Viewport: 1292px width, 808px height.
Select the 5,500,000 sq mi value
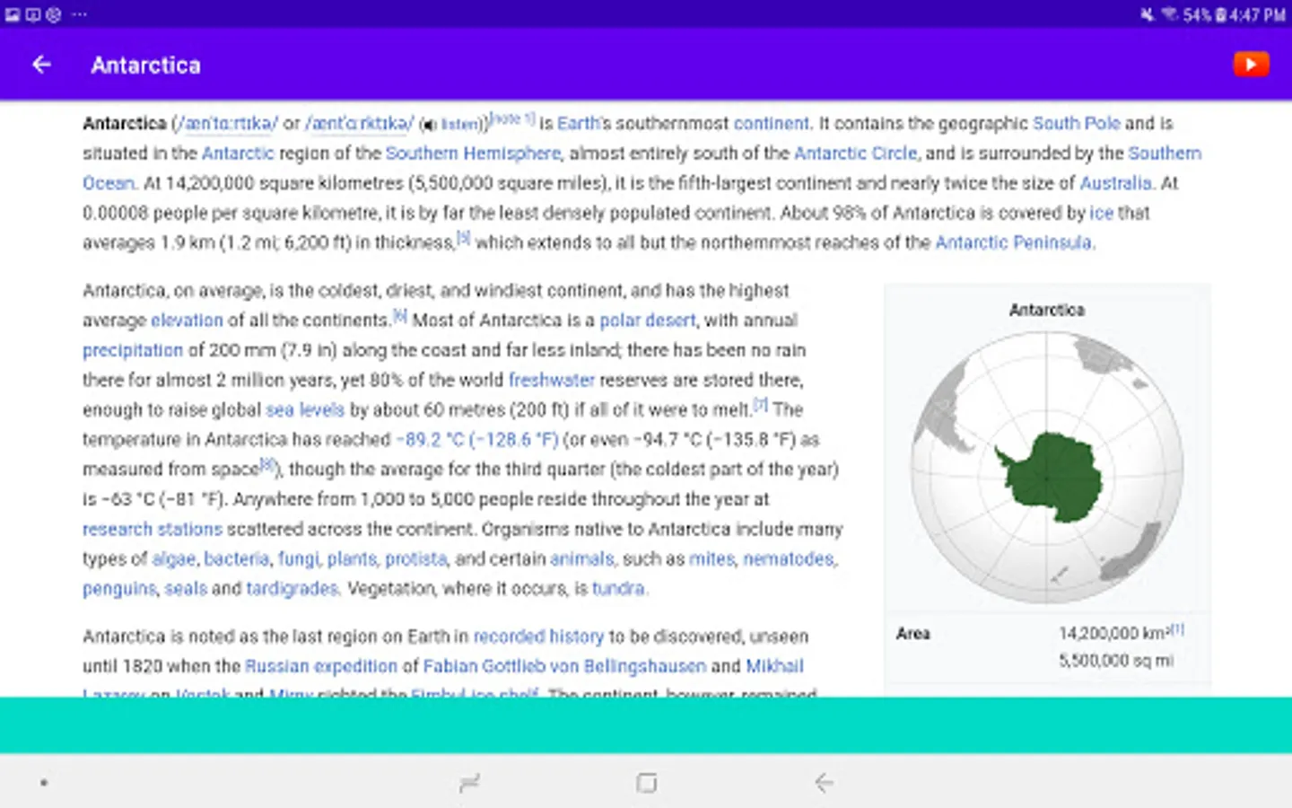coord(1115,661)
